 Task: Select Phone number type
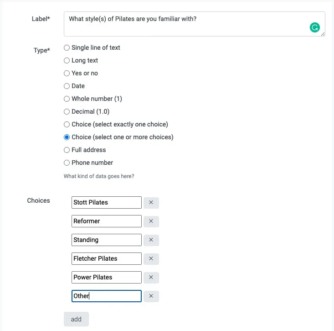click(x=67, y=163)
